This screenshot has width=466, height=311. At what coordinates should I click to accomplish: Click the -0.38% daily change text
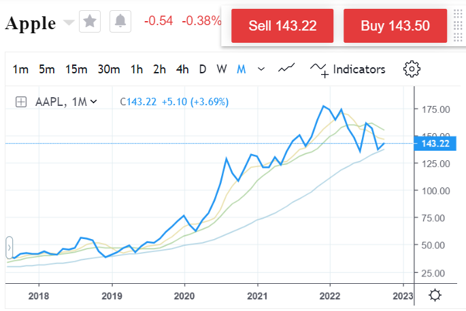201,21
